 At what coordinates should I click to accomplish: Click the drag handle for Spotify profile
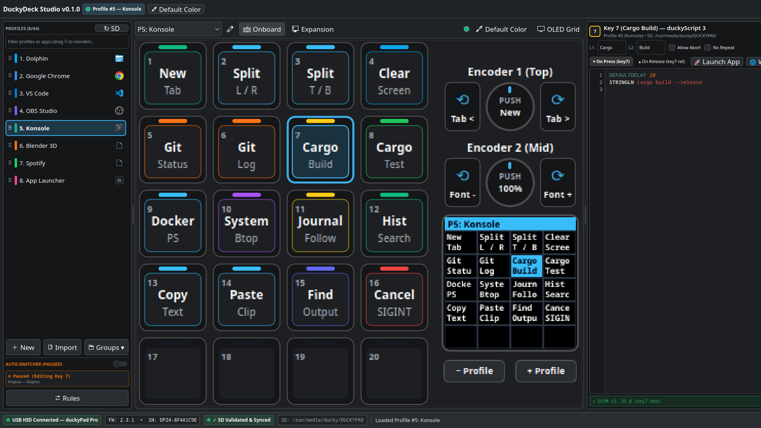[x=10, y=163]
